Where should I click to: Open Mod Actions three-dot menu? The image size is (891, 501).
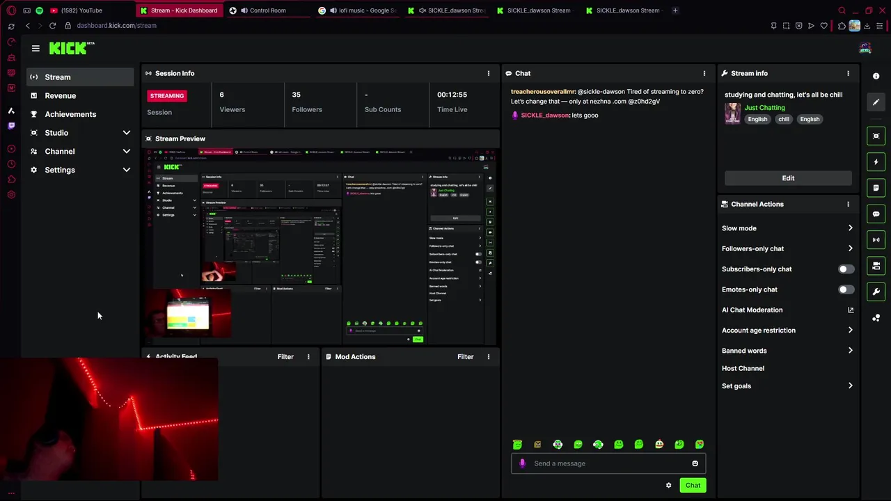[x=489, y=357]
